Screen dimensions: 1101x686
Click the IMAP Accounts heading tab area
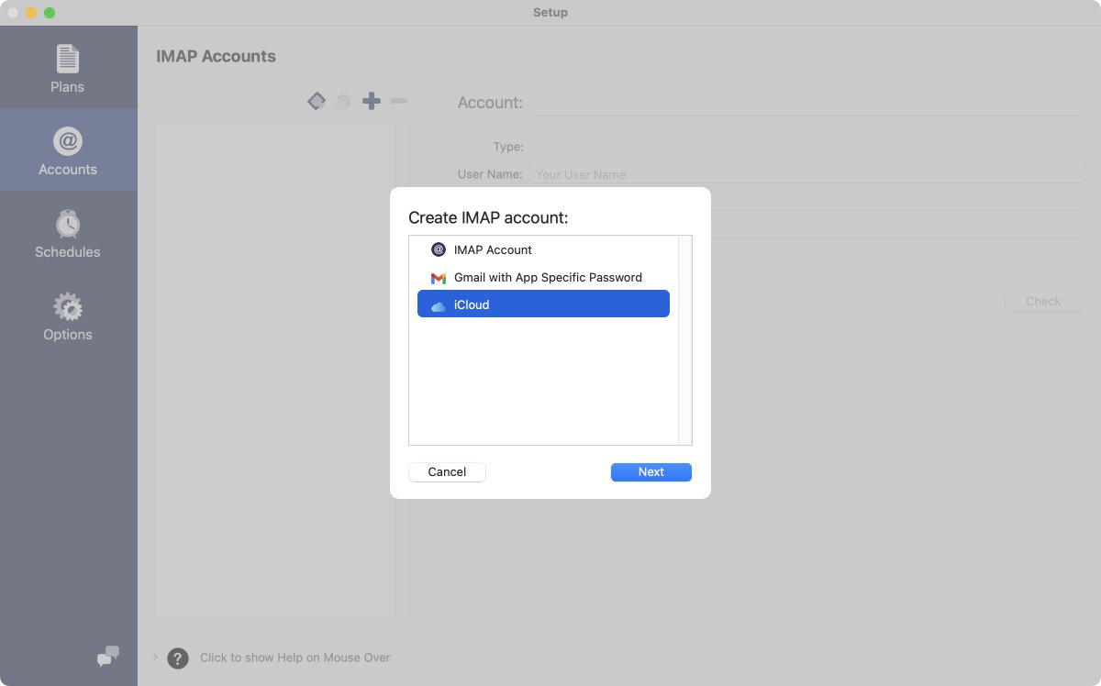216,56
